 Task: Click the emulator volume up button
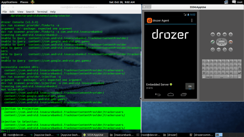coord(225,34)
